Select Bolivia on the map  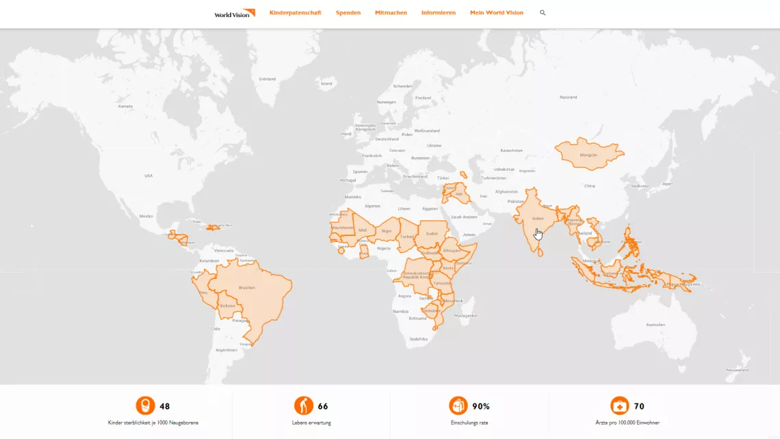click(x=228, y=305)
